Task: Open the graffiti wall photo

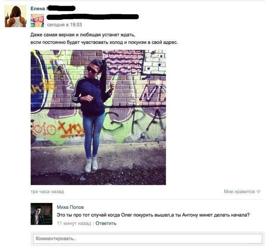Action: click(x=98, y=117)
